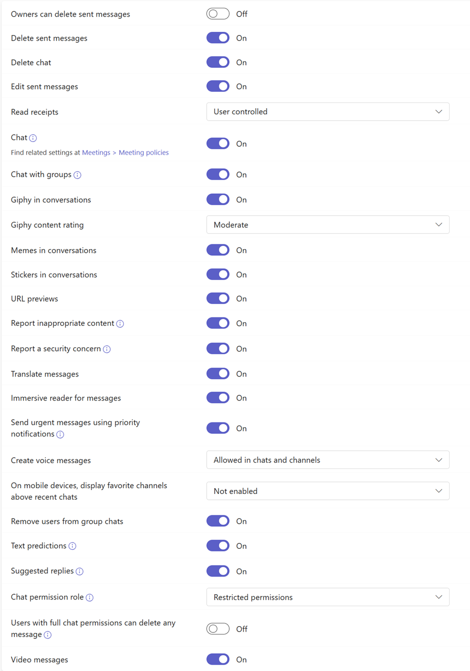
Task: Open the Create voice messages dropdown
Action: (328, 460)
